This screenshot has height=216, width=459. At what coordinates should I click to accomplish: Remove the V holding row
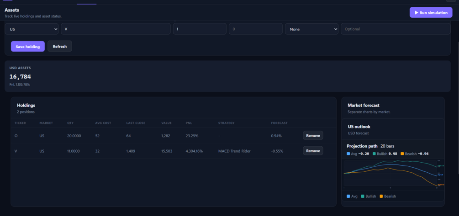tap(313, 151)
